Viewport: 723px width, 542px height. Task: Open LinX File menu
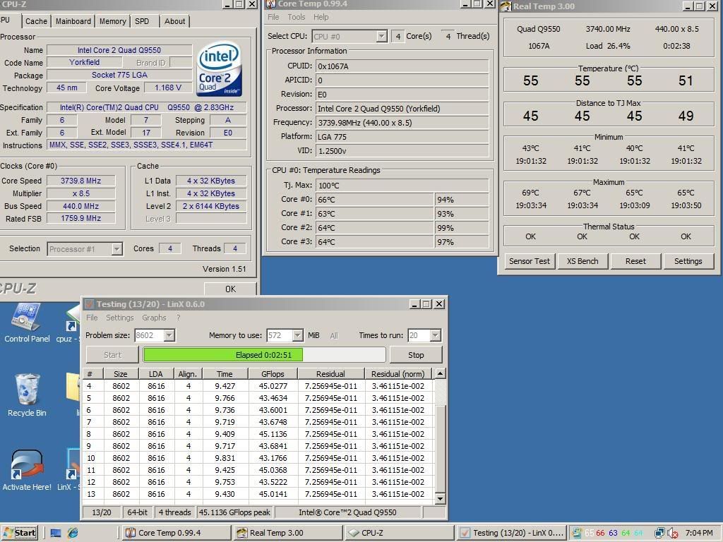(92, 318)
